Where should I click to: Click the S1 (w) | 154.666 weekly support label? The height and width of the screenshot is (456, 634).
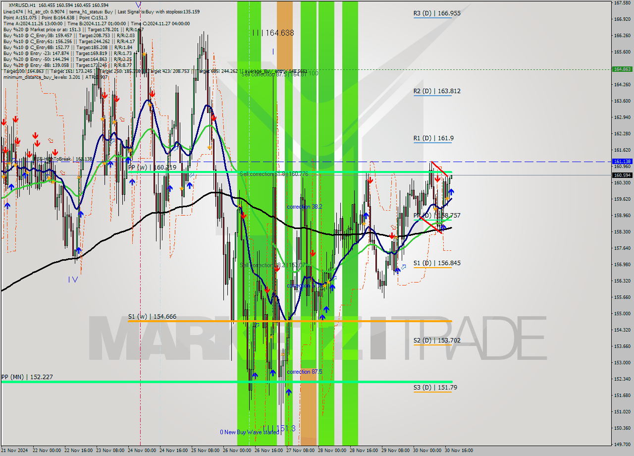pos(152,316)
